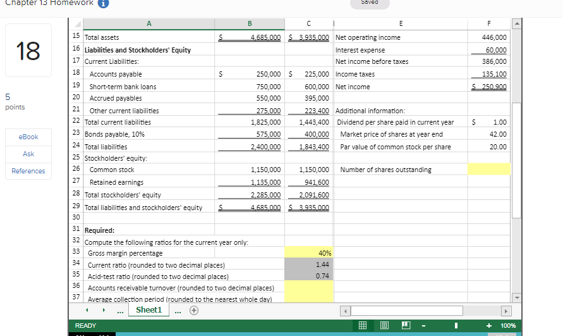Open the Sheet1 tab
Image resolution: width=563 pixels, height=336 pixels.
pos(149,310)
